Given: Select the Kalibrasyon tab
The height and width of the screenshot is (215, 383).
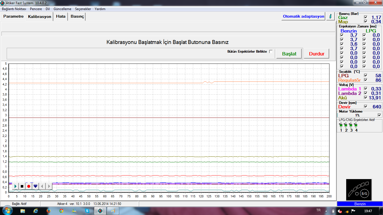Looking at the screenshot, I should [40, 17].
